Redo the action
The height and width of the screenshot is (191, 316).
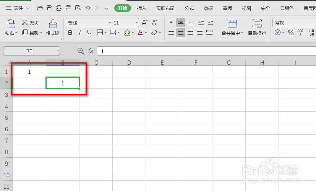tap(97, 8)
